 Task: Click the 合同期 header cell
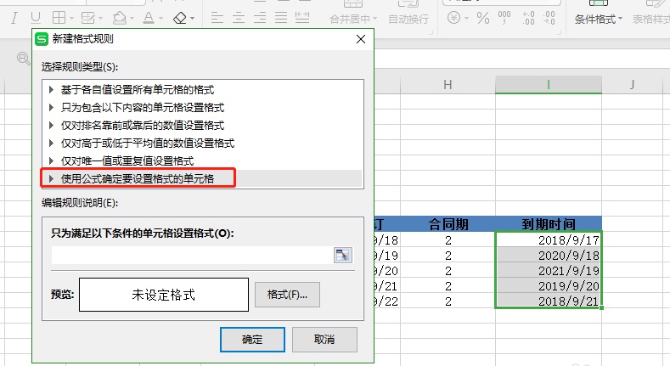tap(448, 224)
